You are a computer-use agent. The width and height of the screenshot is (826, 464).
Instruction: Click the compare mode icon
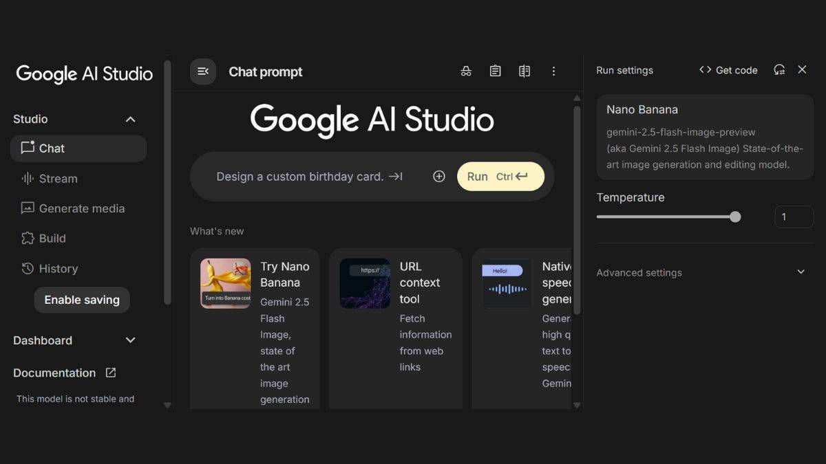(x=525, y=71)
